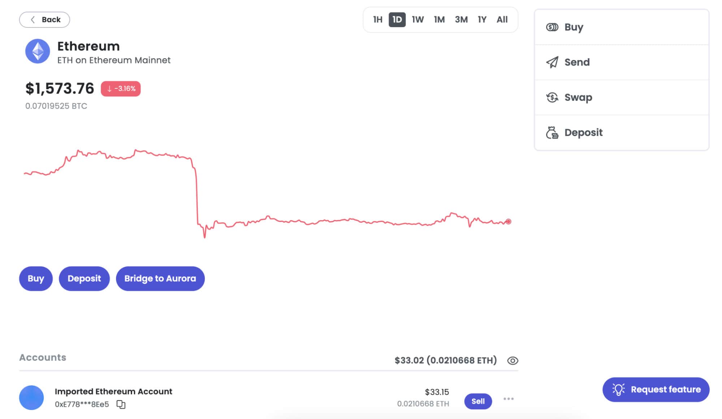The image size is (722, 419).
Task: Click the ETH on Ethereum Mainnet subtitle
Action: pyautogui.click(x=114, y=60)
